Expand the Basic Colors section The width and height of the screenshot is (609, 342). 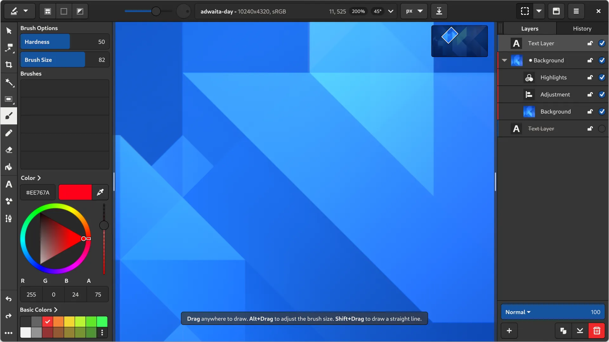click(x=56, y=309)
